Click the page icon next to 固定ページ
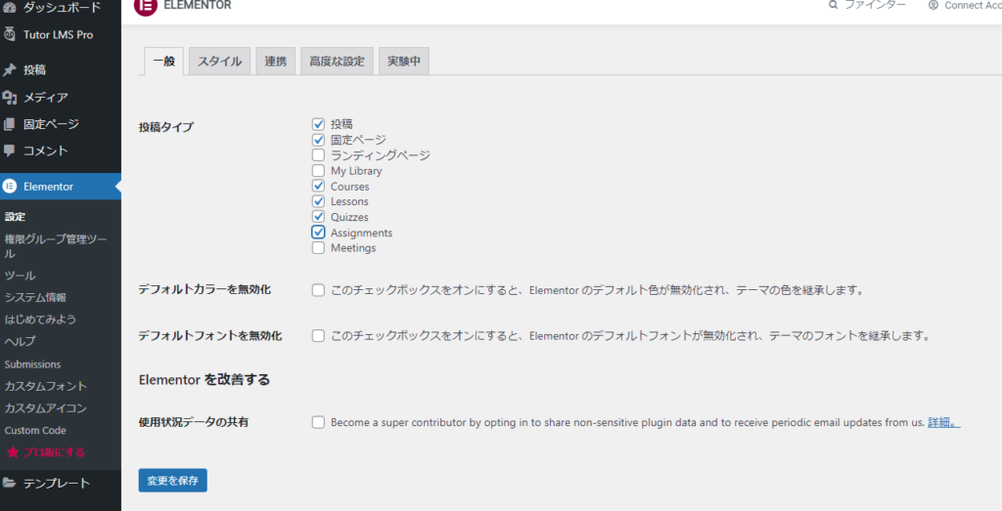 coord(9,124)
